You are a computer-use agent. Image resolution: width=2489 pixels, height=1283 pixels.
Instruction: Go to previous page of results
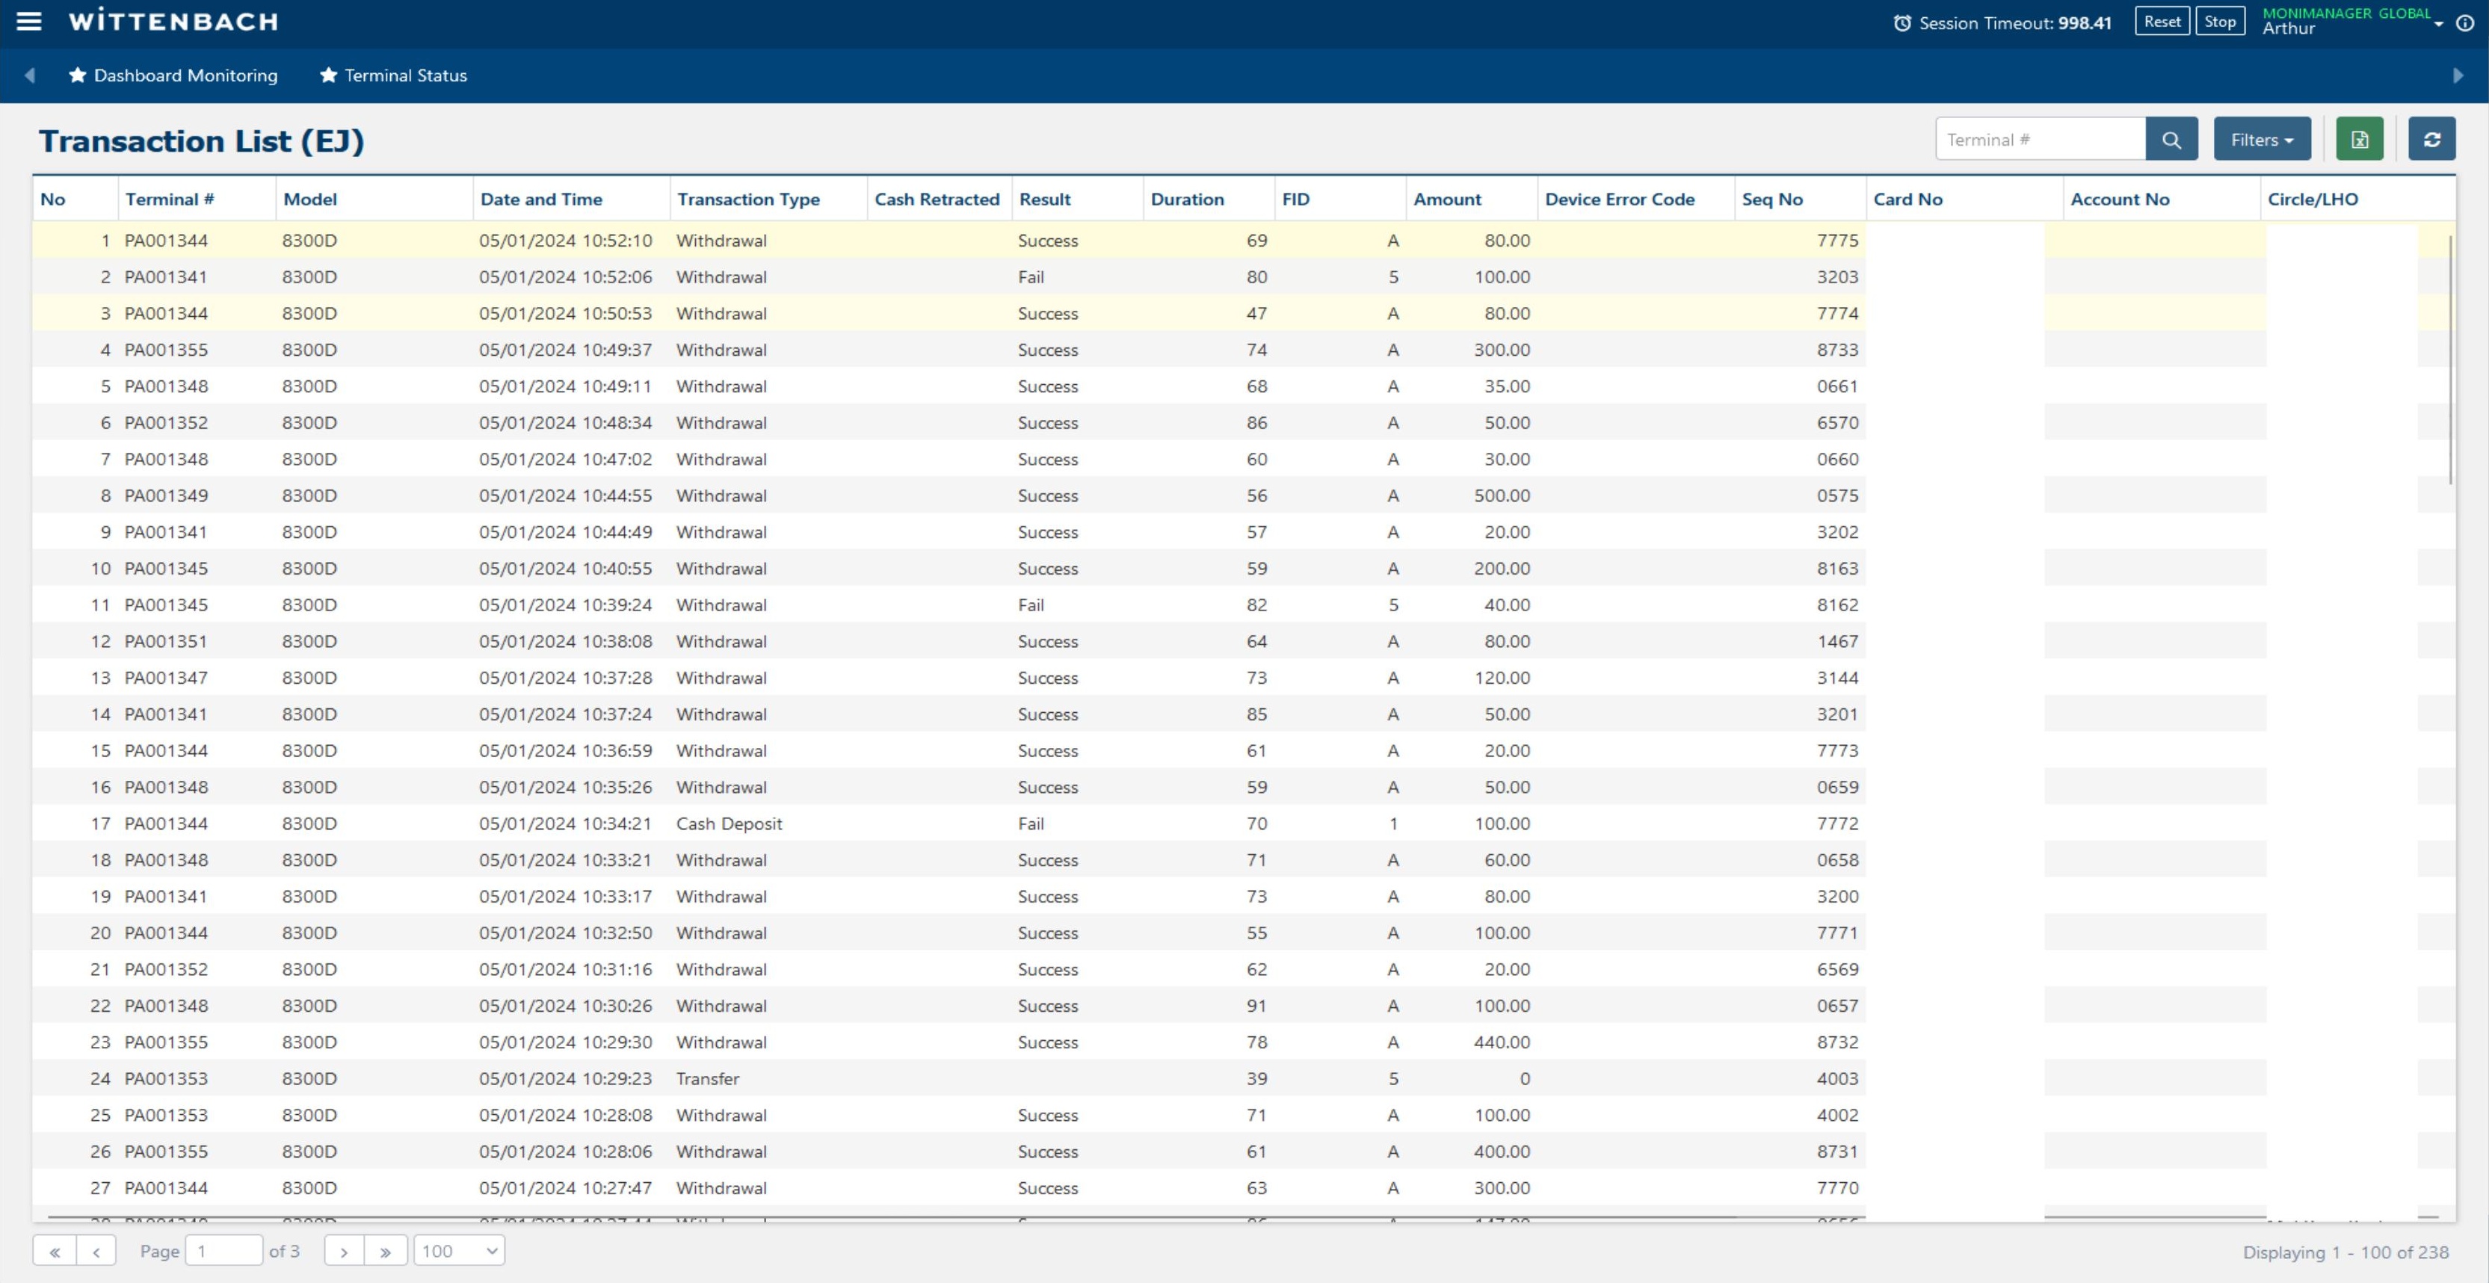point(96,1251)
